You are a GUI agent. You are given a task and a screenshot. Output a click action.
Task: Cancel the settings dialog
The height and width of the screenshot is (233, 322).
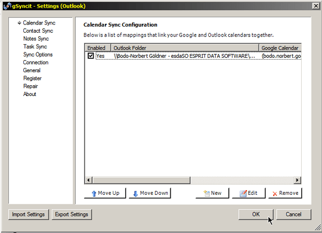click(293, 215)
